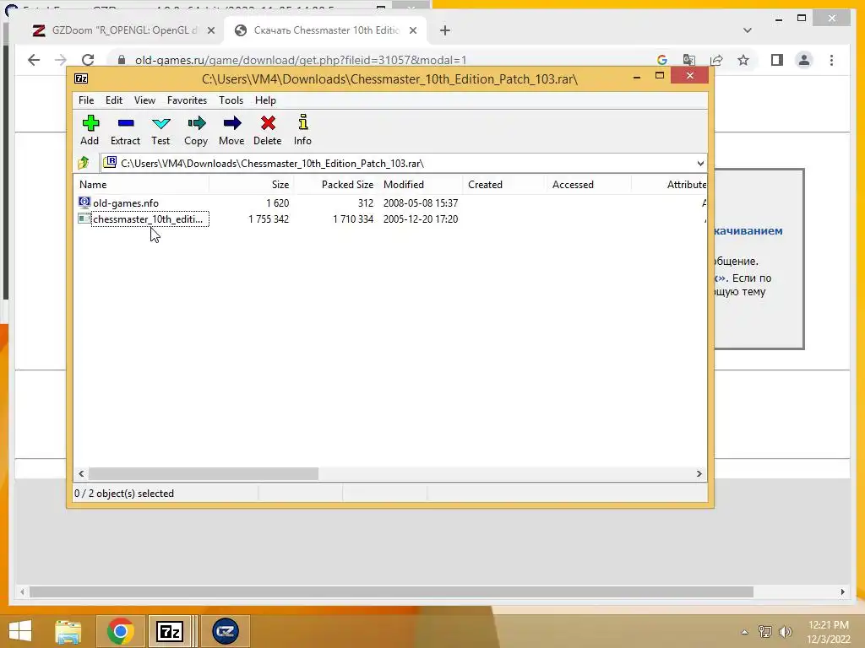Reload the page in Chrome

(88, 60)
